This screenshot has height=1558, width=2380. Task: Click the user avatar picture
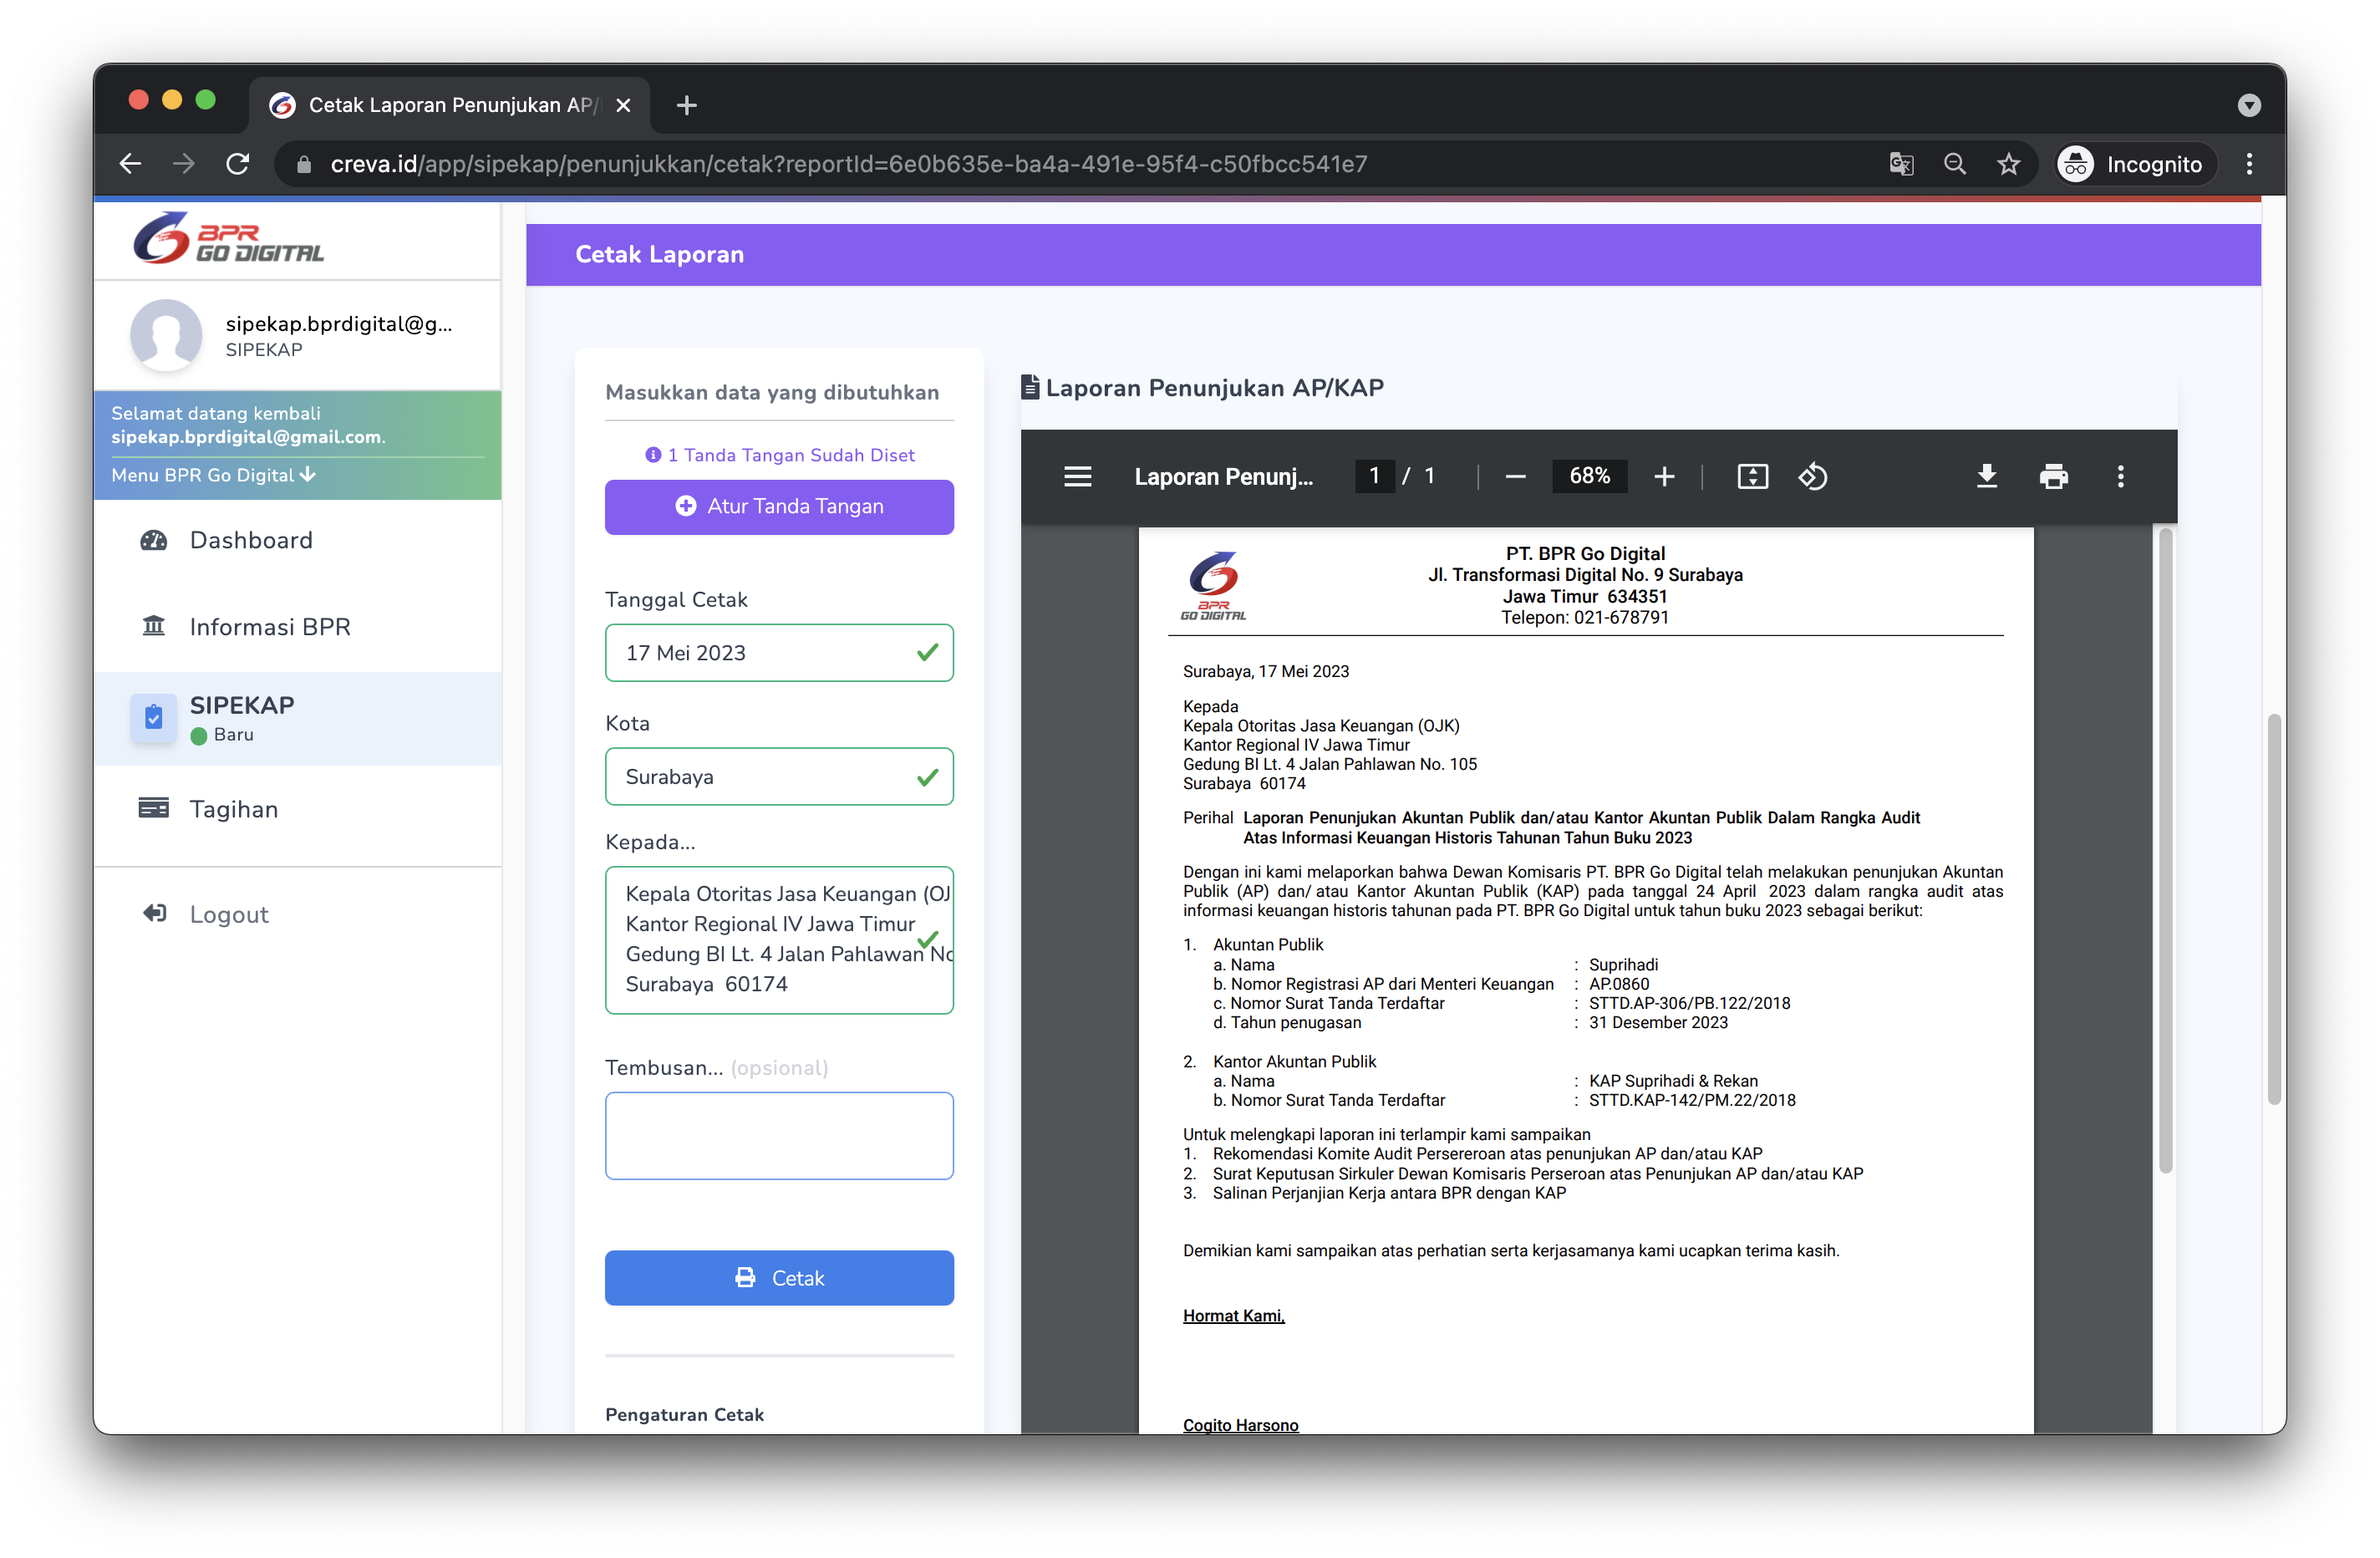click(166, 335)
